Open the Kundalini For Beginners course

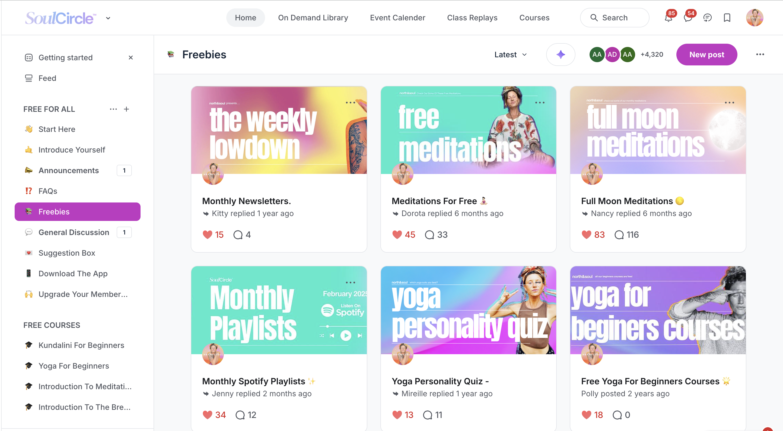[x=81, y=345]
